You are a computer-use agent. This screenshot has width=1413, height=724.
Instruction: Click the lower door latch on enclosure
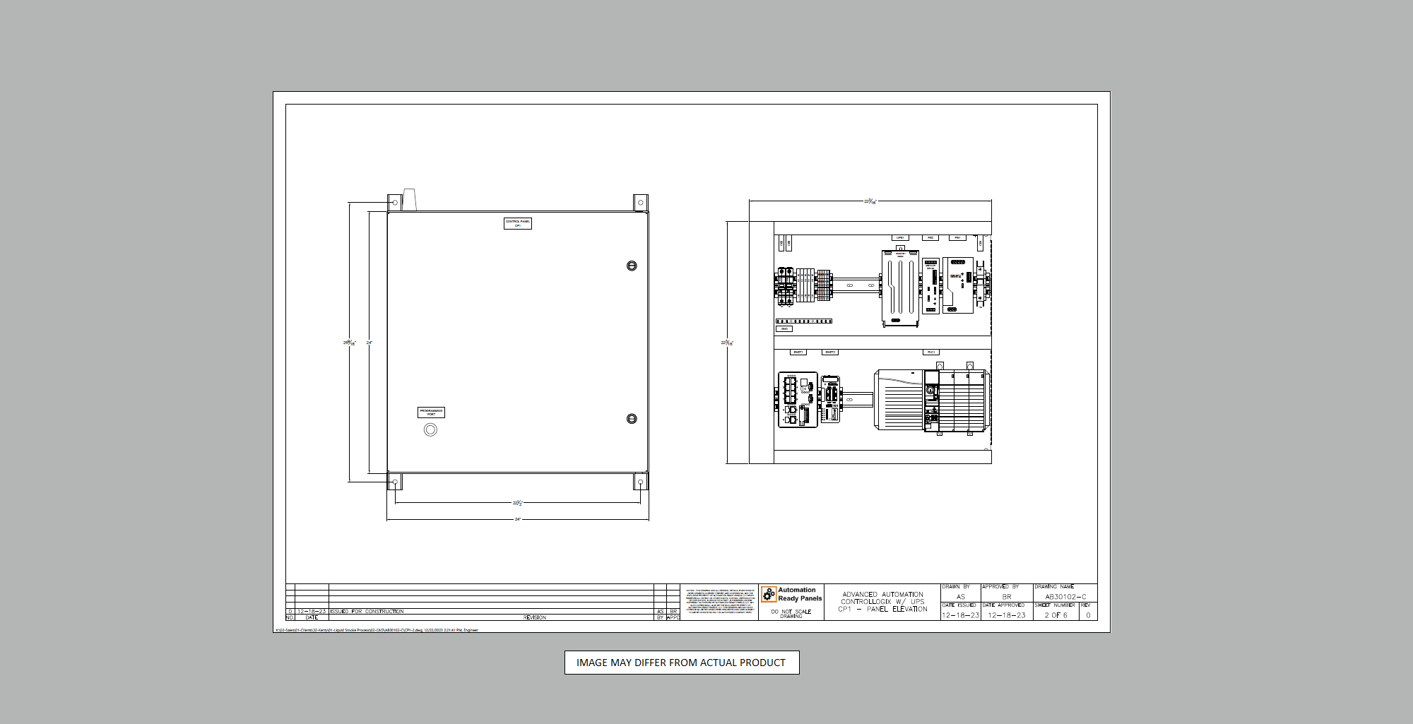point(632,419)
